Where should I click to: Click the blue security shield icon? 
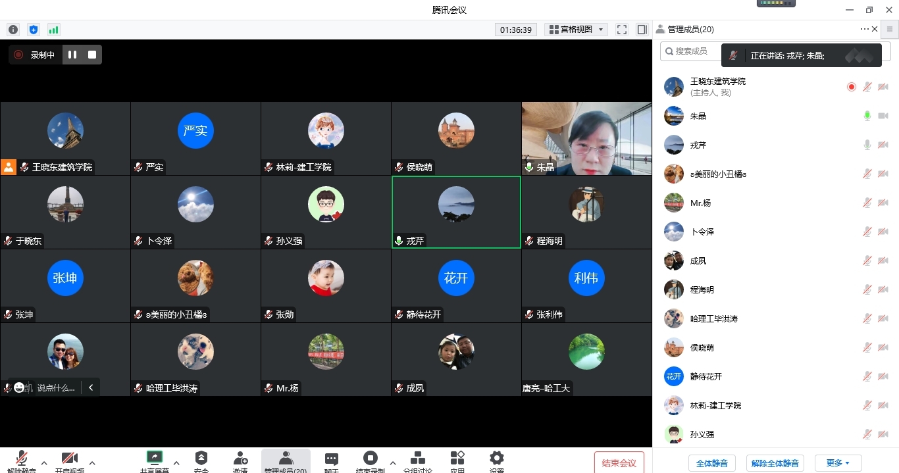click(34, 30)
